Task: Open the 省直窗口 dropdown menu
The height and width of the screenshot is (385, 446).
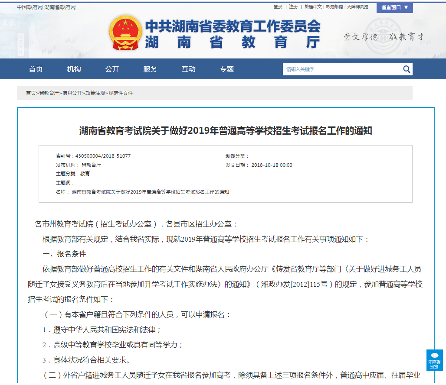Action: point(394,7)
